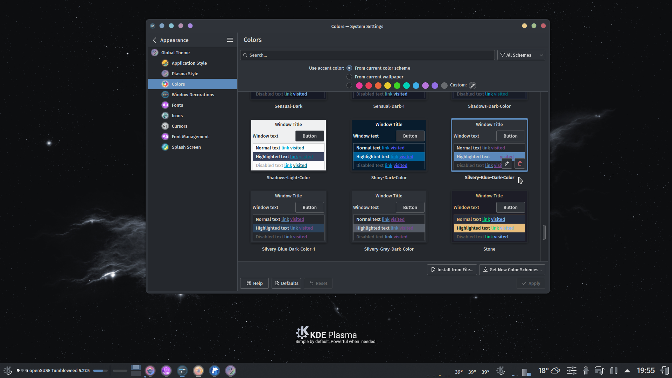
Task: Click Install from File button
Action: pyautogui.click(x=452, y=269)
